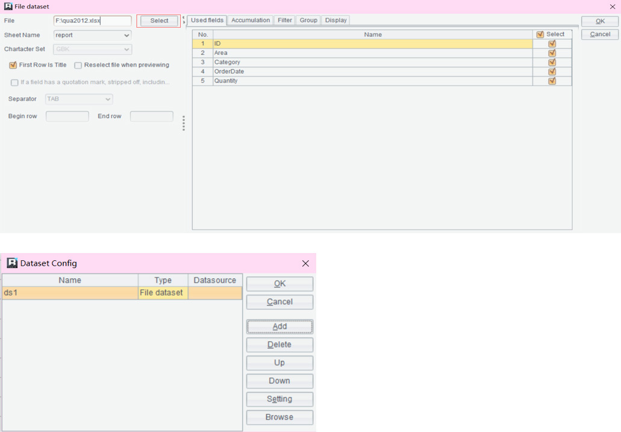Click the Browse dataset button

coord(279,418)
